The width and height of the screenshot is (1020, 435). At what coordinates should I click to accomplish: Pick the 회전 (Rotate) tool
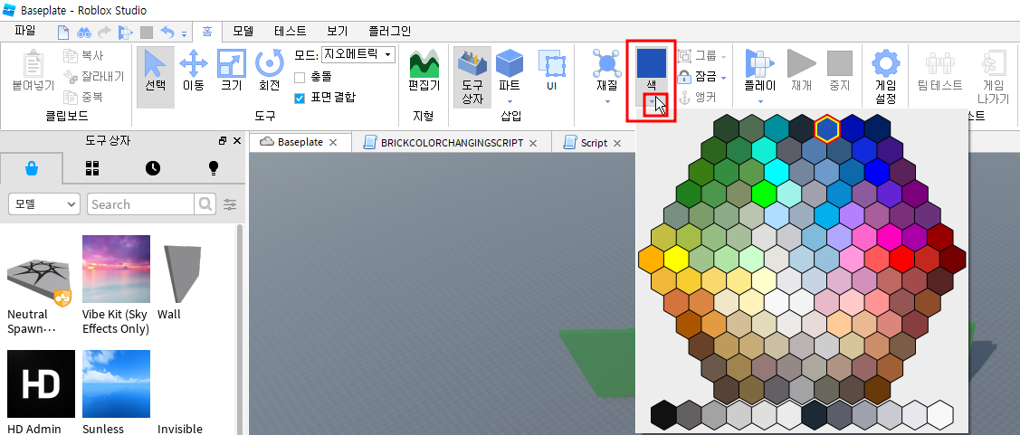tap(269, 71)
